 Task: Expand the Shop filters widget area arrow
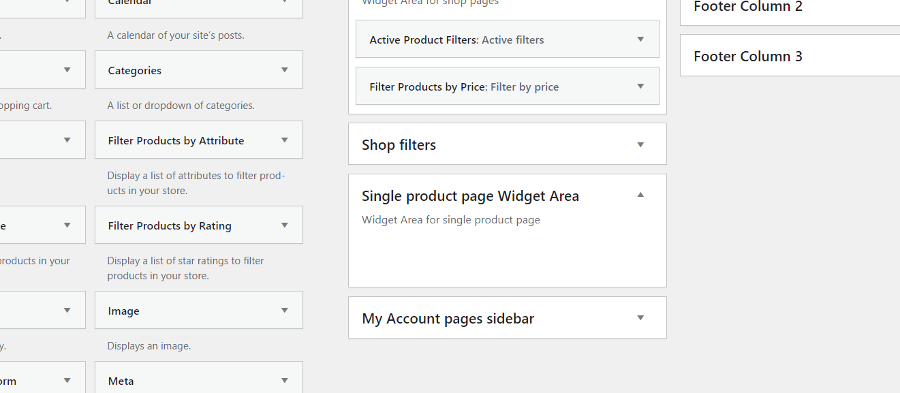click(x=640, y=144)
